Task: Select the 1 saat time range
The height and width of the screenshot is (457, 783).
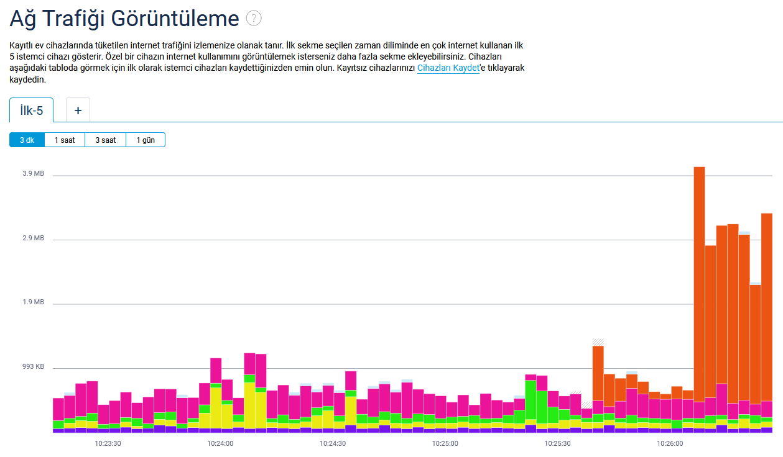Action: pos(65,140)
